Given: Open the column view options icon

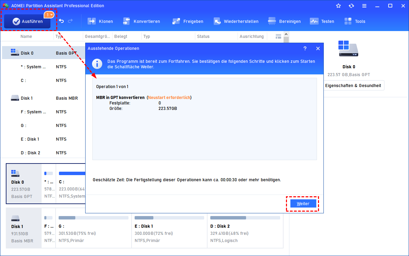Looking at the screenshot, I should pos(278,36).
